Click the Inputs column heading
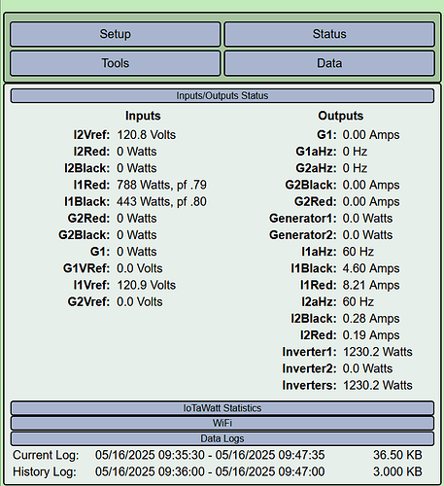Viewport: 444px width, 486px height. coord(143,116)
